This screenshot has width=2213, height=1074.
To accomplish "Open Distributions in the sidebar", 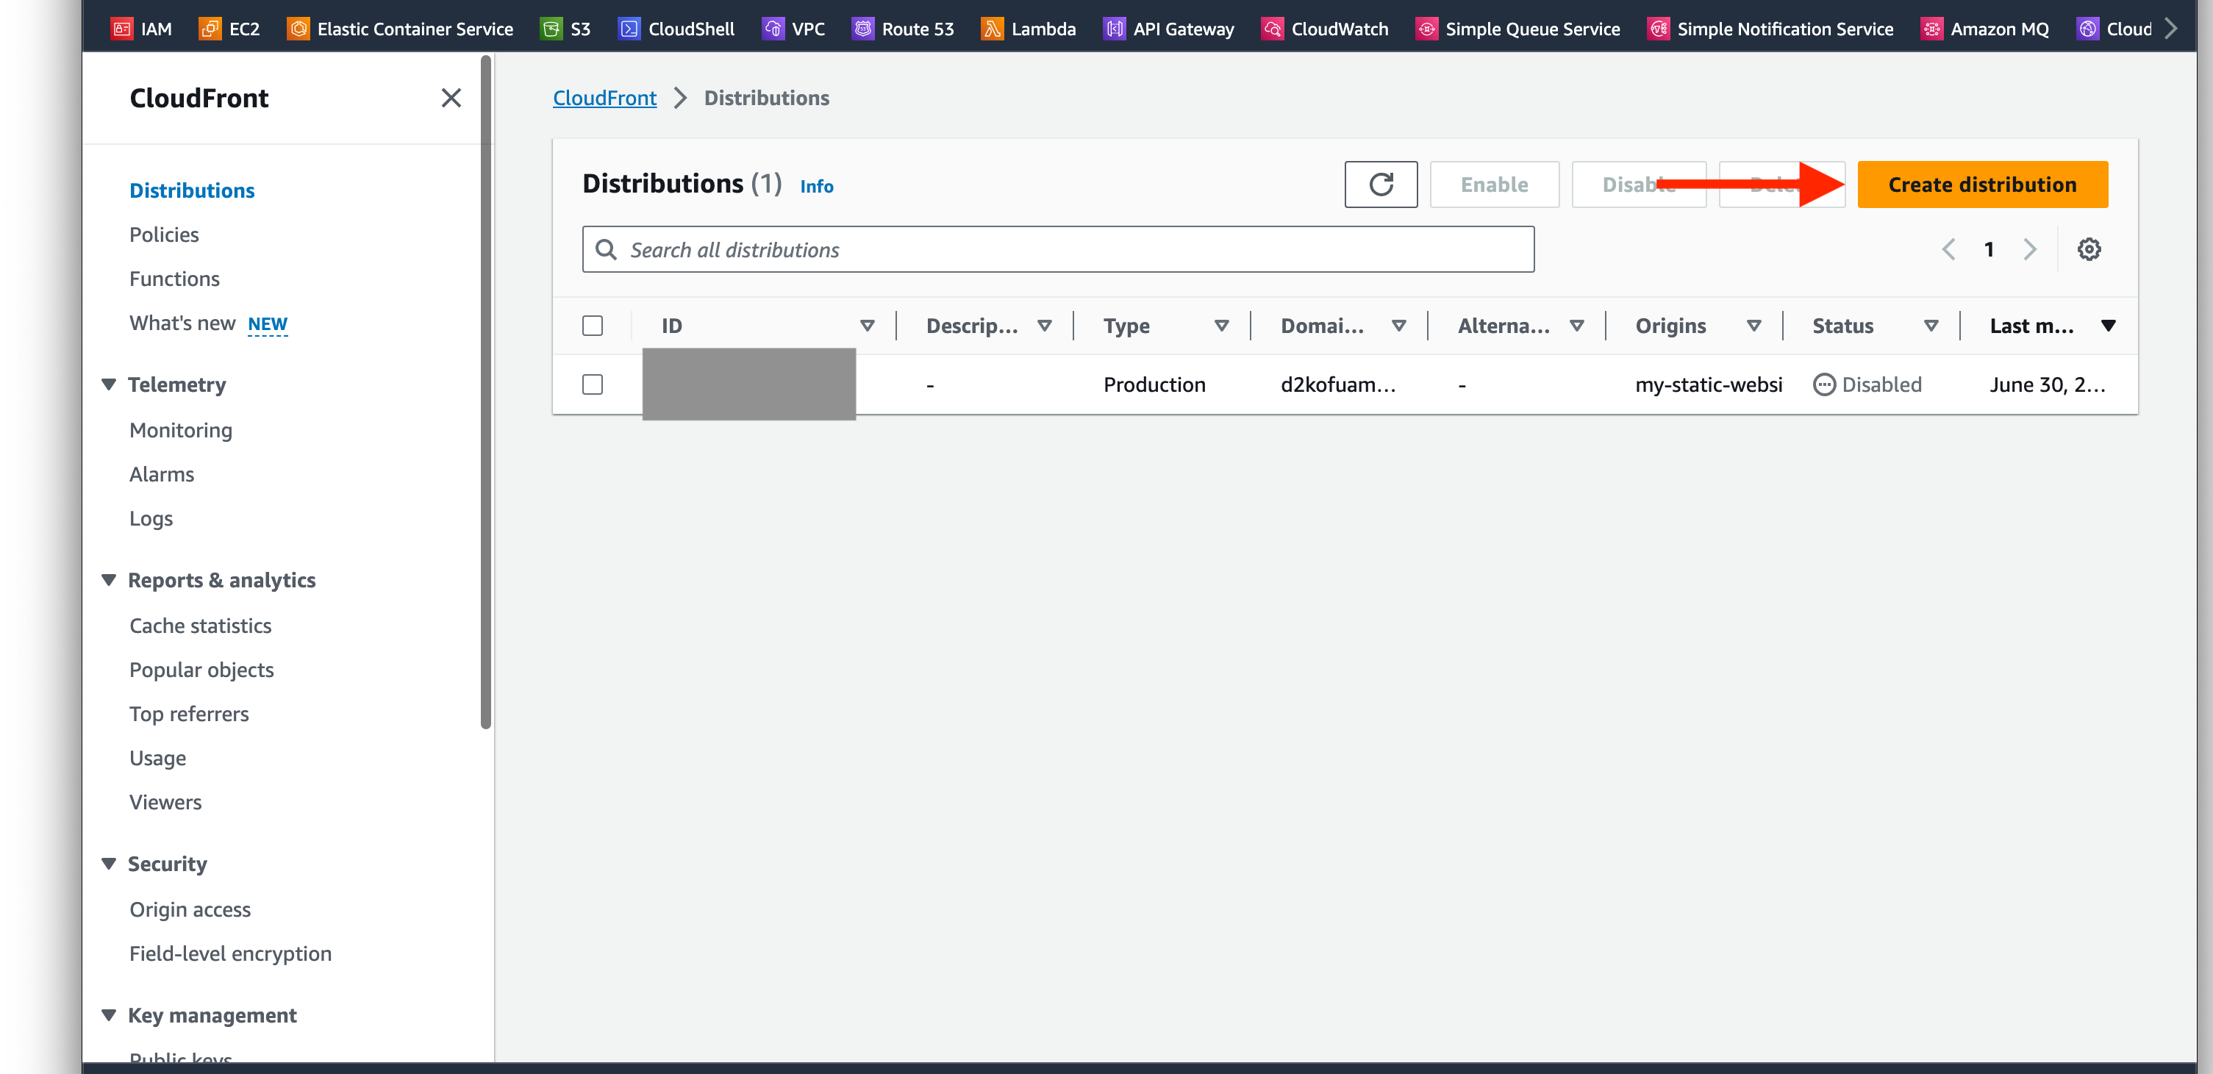I will (192, 190).
